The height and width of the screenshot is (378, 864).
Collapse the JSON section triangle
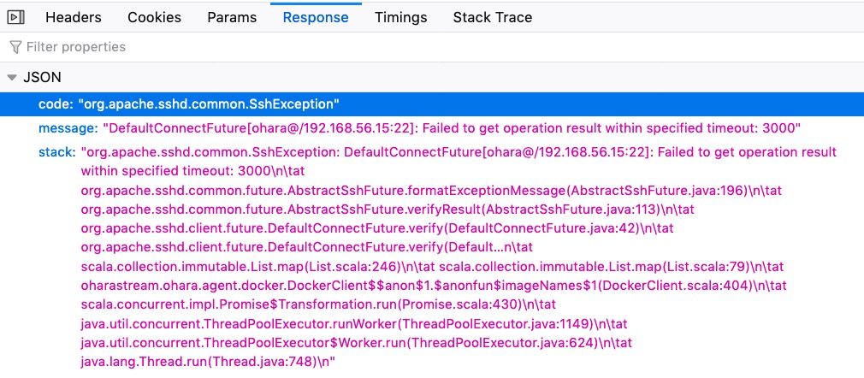(12, 78)
